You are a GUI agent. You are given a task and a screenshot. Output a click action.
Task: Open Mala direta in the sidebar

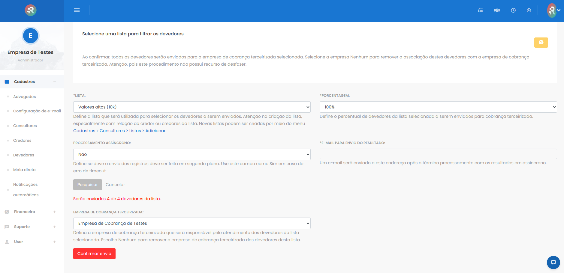[x=24, y=170]
